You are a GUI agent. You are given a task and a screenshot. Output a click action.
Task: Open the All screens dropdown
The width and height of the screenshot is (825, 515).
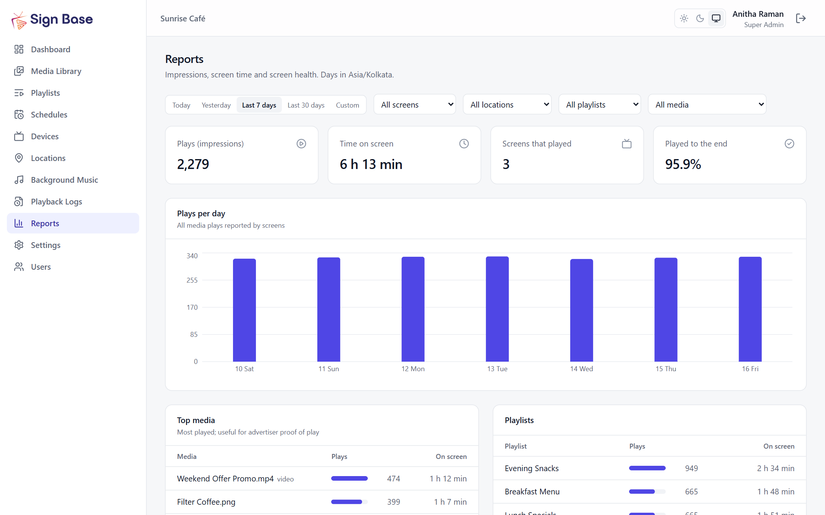(x=415, y=105)
